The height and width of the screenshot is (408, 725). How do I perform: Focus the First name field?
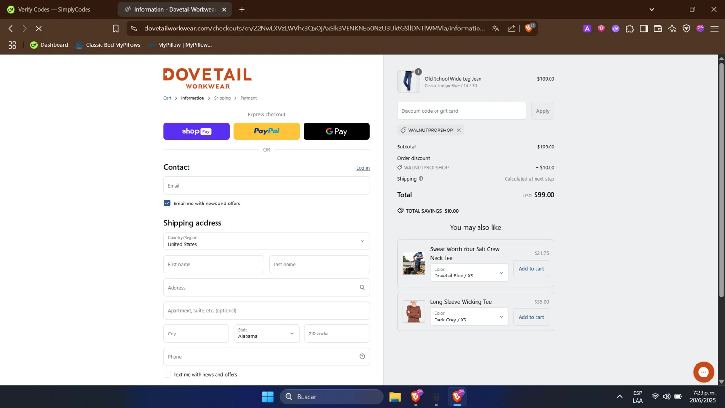[x=214, y=264]
